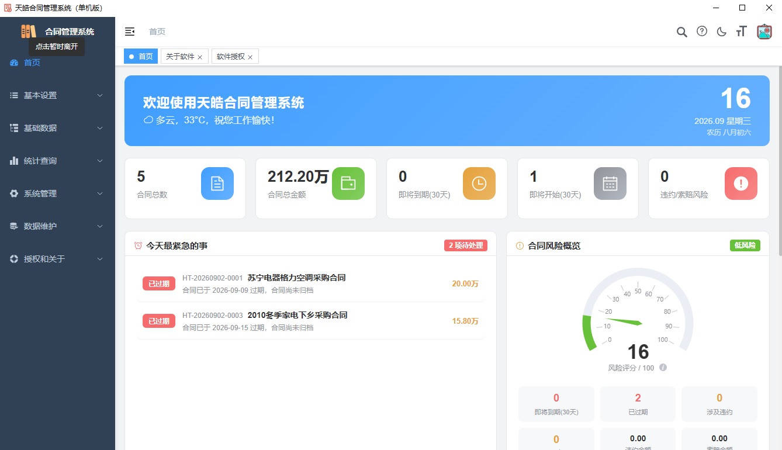
Task: Click the 15.80万 contract amount
Action: point(465,321)
